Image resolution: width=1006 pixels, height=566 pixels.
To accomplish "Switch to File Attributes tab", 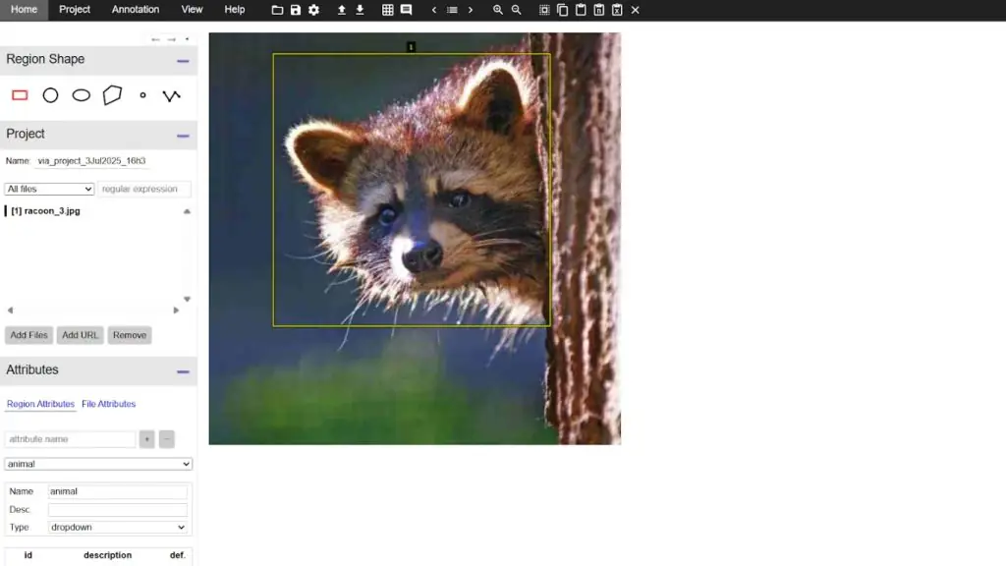I will [x=108, y=404].
